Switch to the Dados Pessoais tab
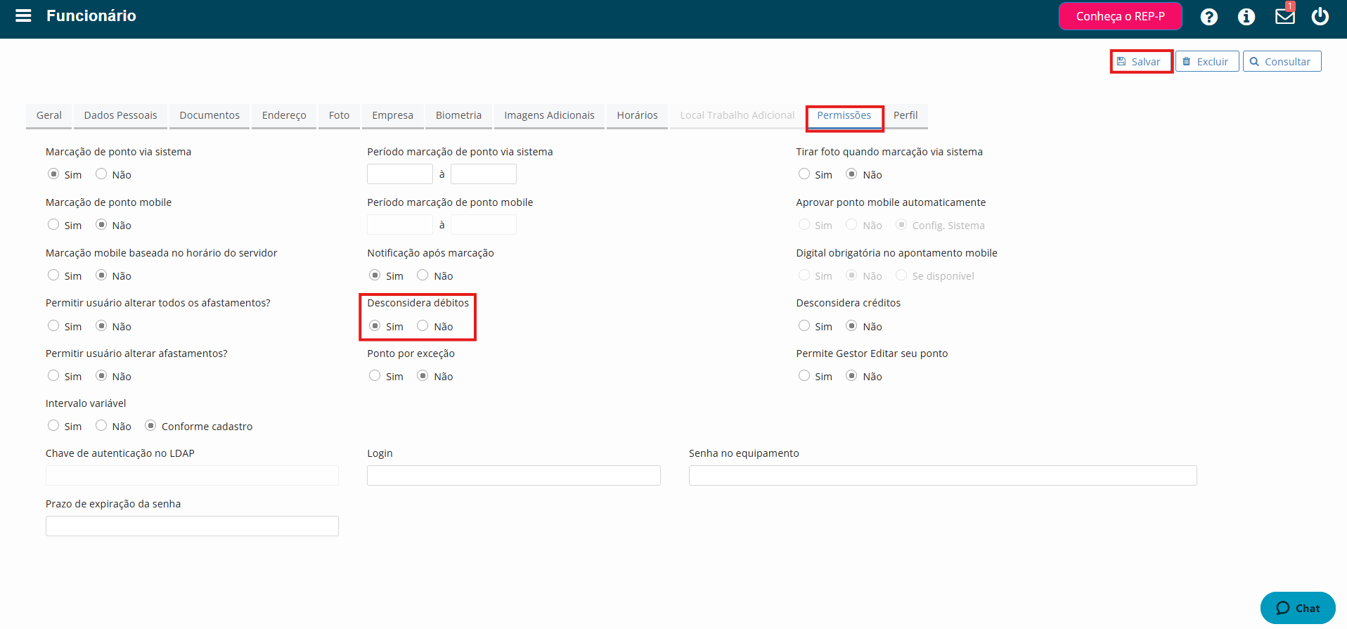The height and width of the screenshot is (629, 1347). coord(120,115)
